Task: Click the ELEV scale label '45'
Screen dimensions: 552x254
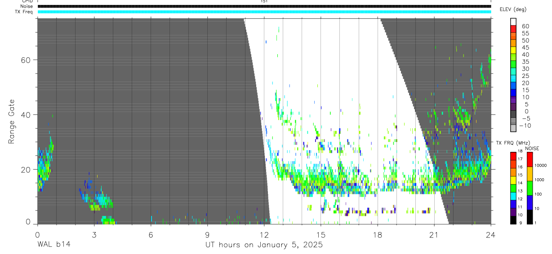Action: click(525, 47)
